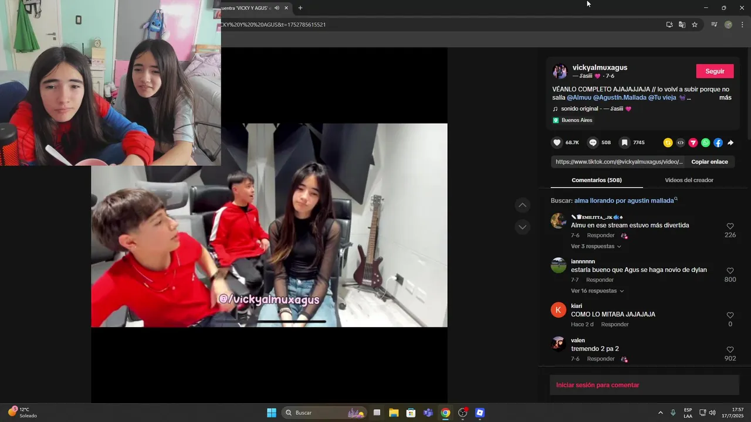Viewport: 751px width, 422px height.
Task: Reply to EMILITTA's comment via Responder
Action: pos(601,236)
